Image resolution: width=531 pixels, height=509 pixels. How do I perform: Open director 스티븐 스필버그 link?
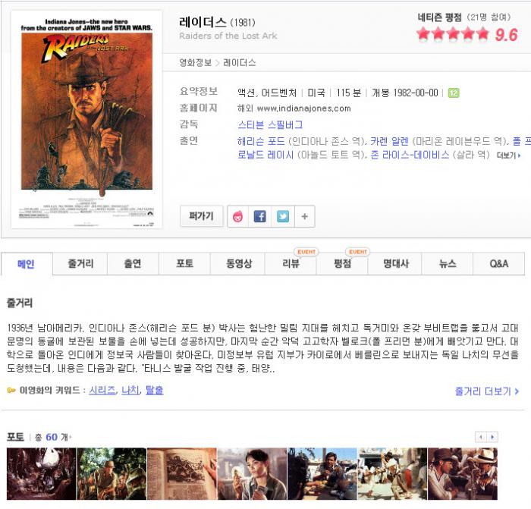tap(270, 125)
